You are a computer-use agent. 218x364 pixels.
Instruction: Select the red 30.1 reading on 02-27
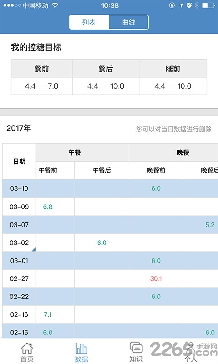point(156,278)
